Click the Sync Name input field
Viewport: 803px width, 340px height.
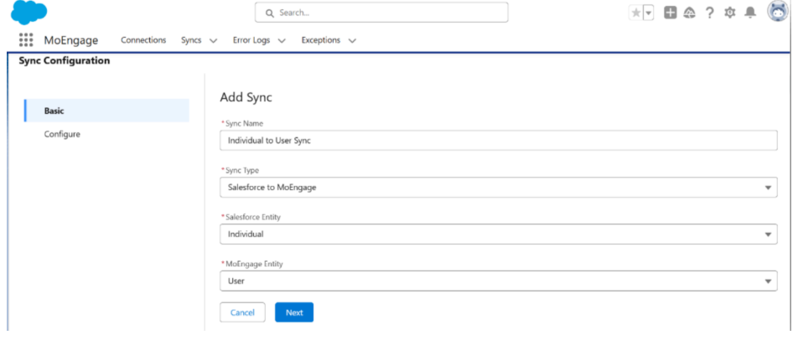click(498, 140)
